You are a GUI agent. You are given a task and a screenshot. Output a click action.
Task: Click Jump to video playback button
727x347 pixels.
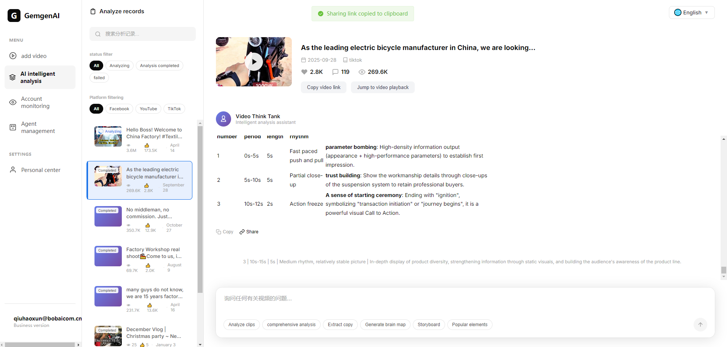tap(382, 88)
